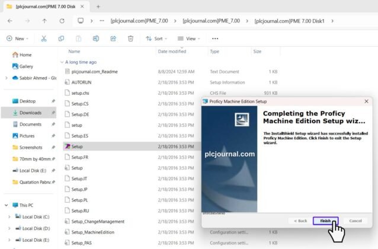This screenshot has width=378, height=249.
Task: Open the Sort dropdown menu
Action: pos(156,39)
